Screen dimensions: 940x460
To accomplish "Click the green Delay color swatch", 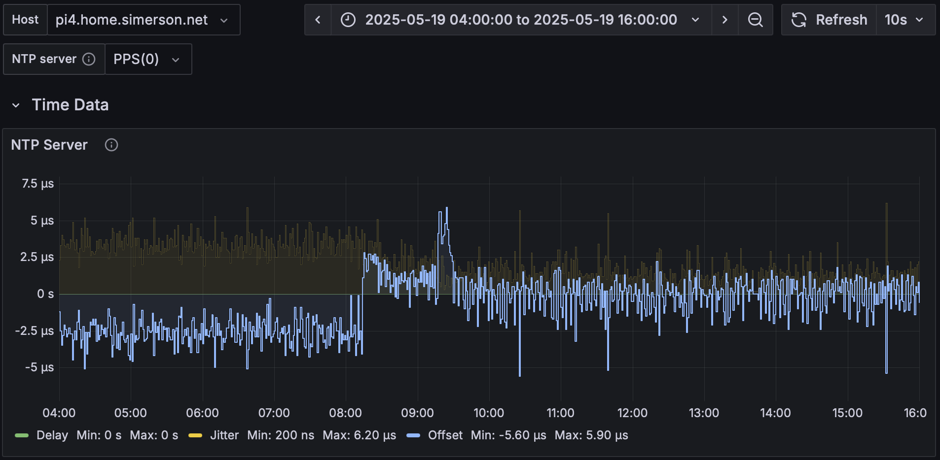I will 22,435.
